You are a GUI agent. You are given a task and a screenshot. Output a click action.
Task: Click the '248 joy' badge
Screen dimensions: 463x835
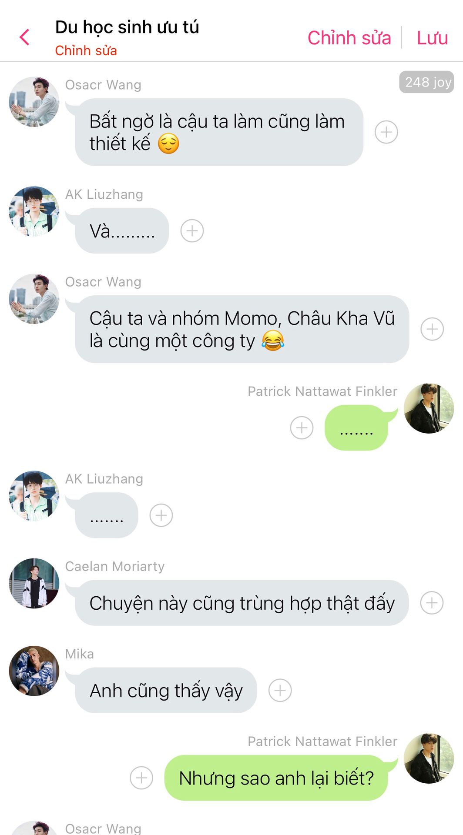pos(426,82)
